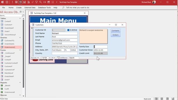
Task: Open the External Data tab
Action: coord(30,7)
